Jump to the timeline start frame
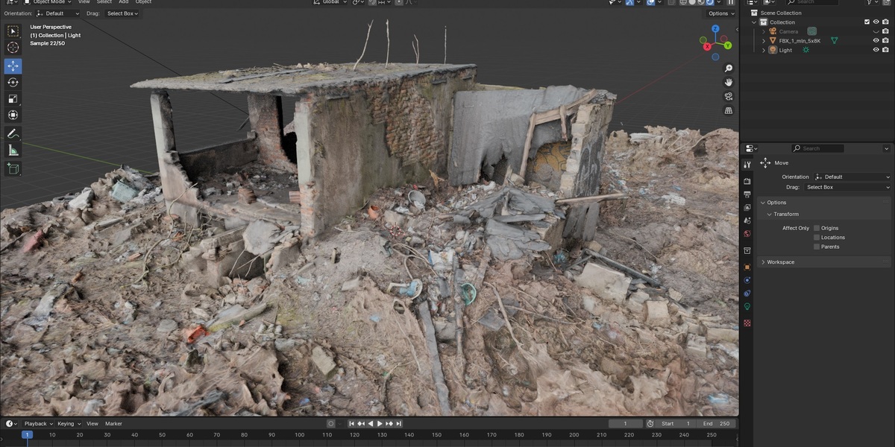The width and height of the screenshot is (895, 447). coord(352,424)
